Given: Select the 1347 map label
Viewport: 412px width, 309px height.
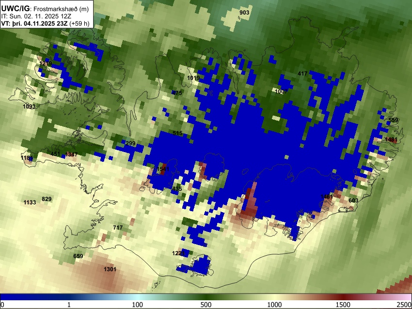Looking at the screenshot, I should click(x=71, y=154).
